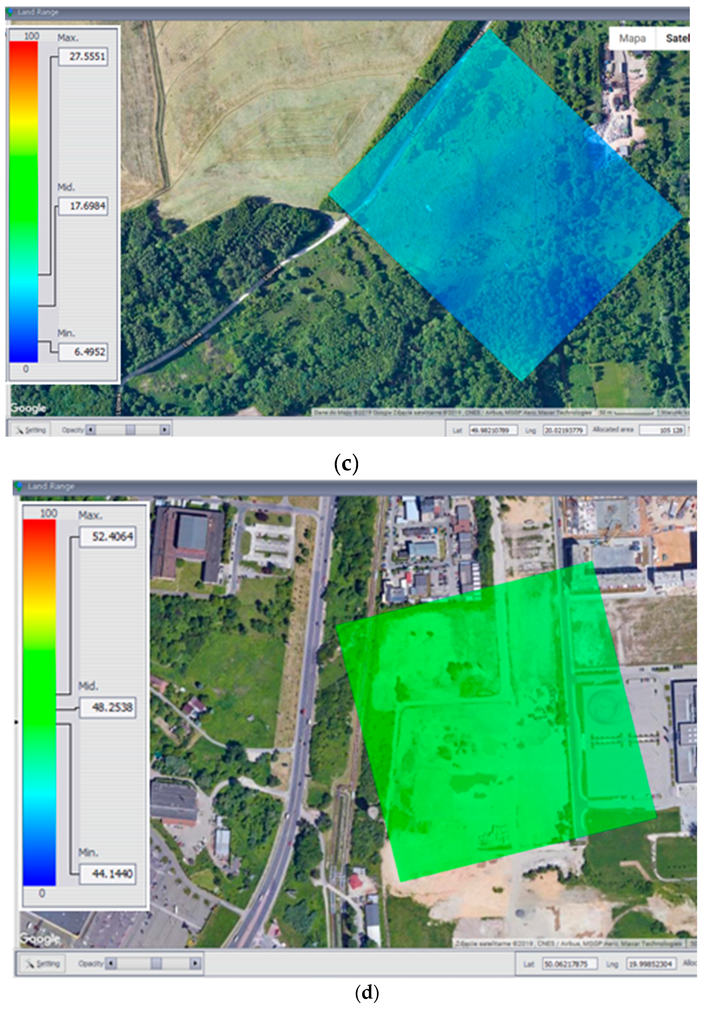Click right arrow of upper Opacity scrollbar
707x1012 pixels.
click(165, 429)
